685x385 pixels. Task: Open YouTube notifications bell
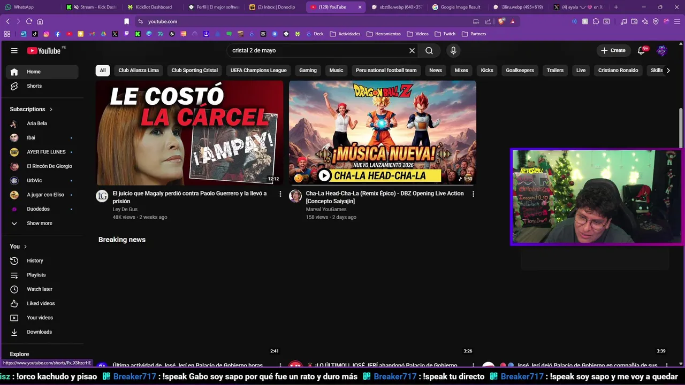(642, 50)
